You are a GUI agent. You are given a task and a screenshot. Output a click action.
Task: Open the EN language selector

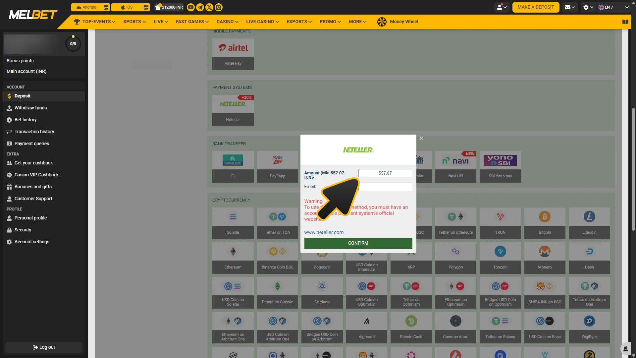click(x=613, y=7)
